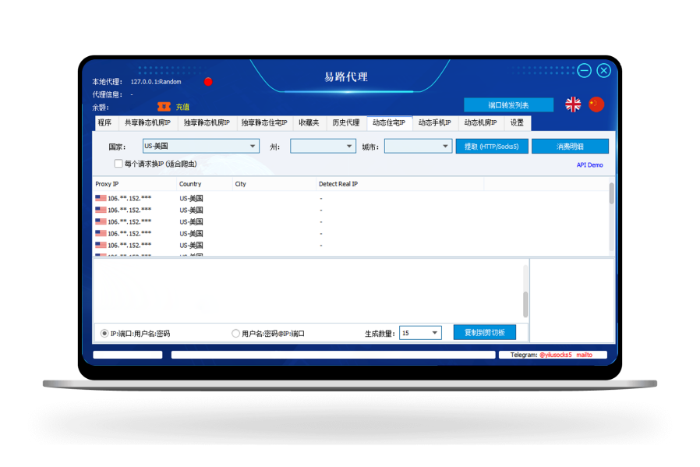Select the 独享静态住宅IP tab

point(264,122)
